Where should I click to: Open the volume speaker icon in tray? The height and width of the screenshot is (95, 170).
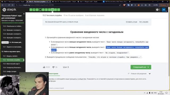pyautogui.click(x=152, y=93)
